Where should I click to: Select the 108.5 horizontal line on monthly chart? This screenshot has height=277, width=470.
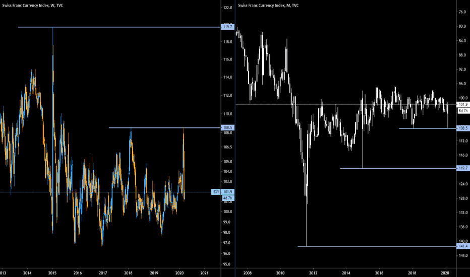pos(428,128)
